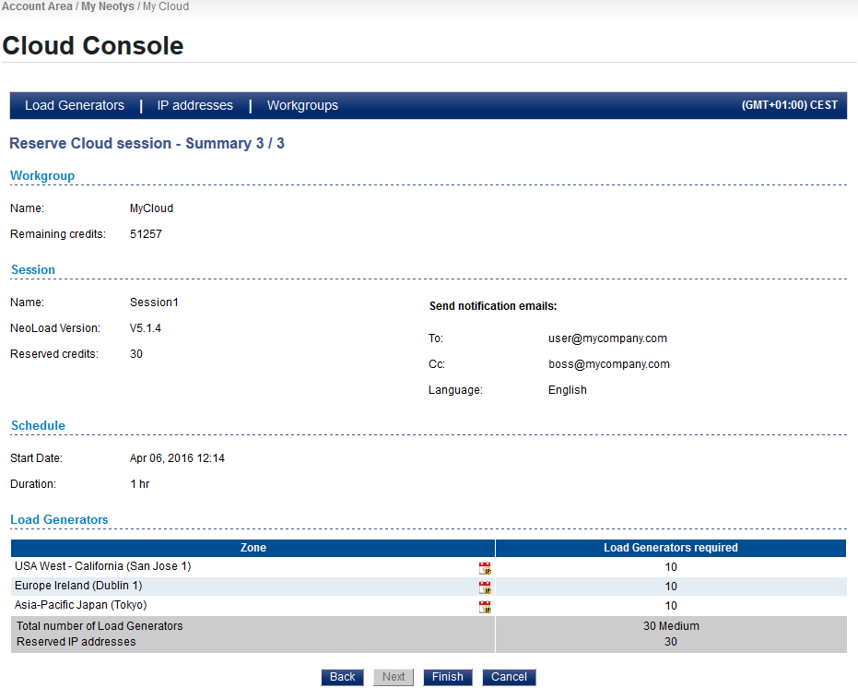
Task: Switch to the IP addresses tab
Action: tap(195, 106)
